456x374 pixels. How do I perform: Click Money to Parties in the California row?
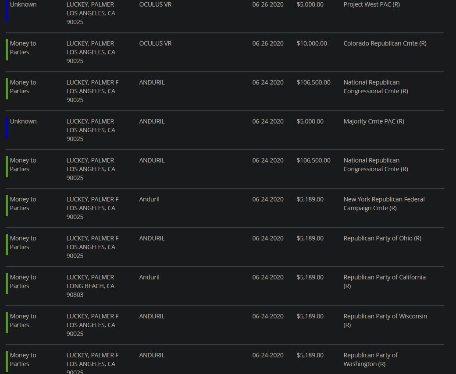coord(23,281)
